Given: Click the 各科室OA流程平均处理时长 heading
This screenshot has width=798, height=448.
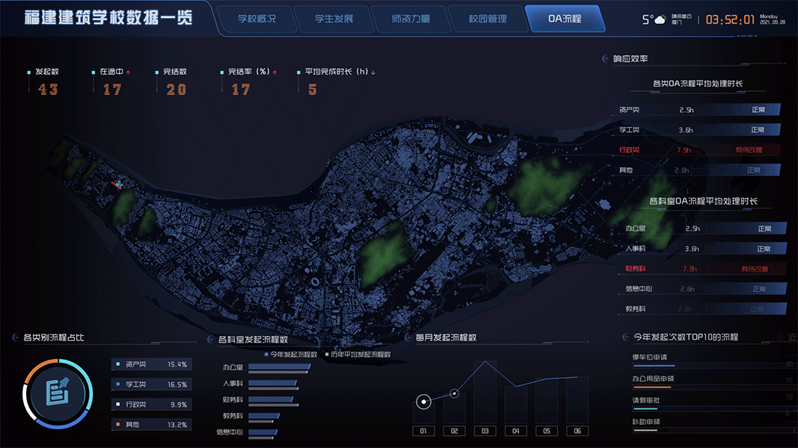Looking at the screenshot, I should [x=703, y=201].
